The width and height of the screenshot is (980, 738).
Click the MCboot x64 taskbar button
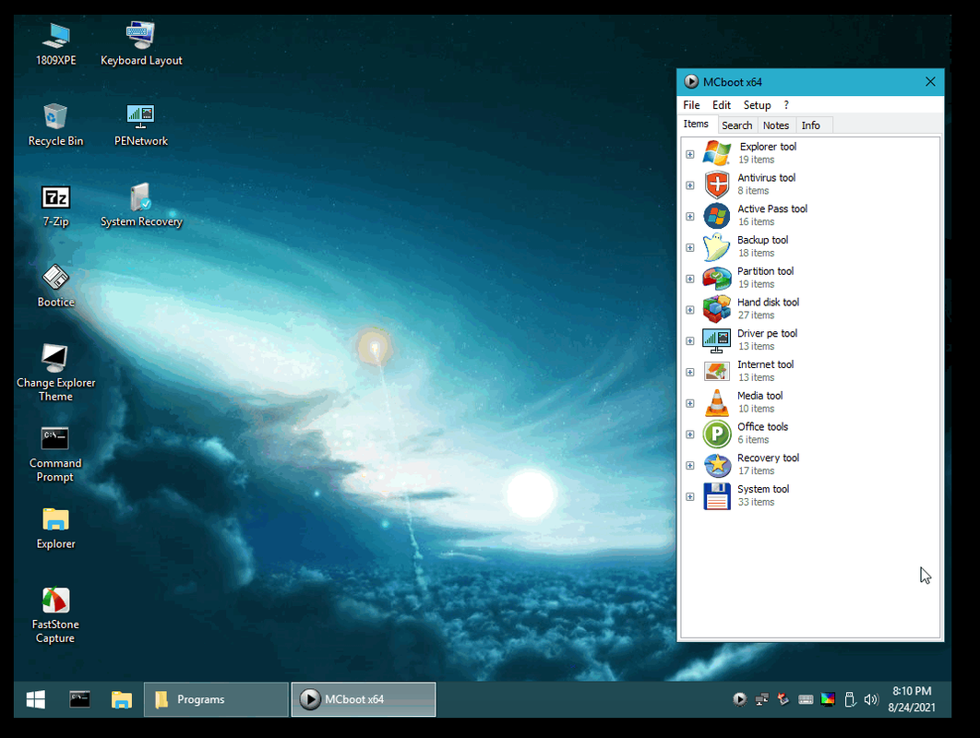[x=364, y=699]
